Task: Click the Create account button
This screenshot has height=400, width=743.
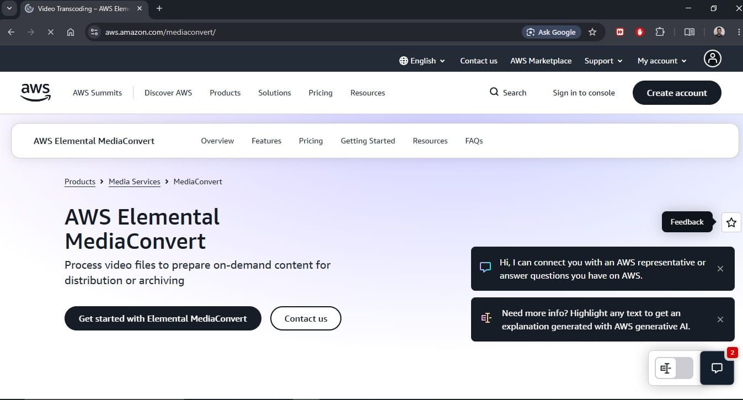Action: [x=677, y=93]
